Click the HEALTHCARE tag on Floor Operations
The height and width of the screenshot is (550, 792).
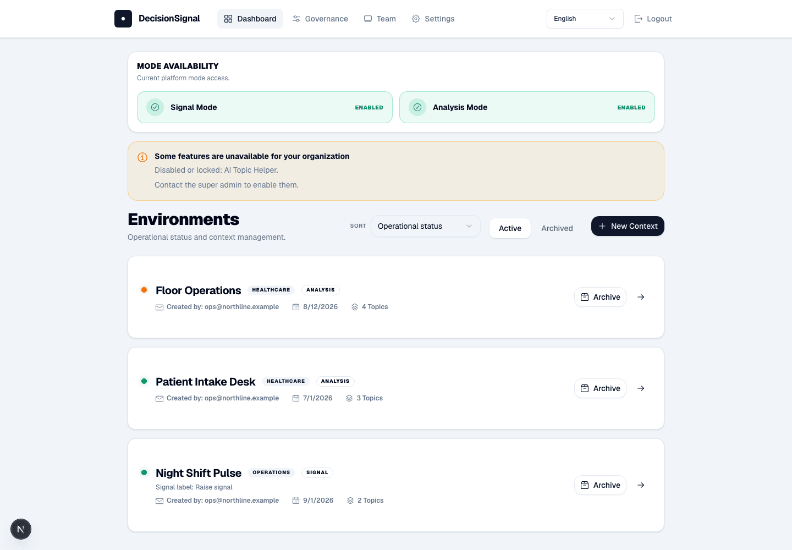271,290
